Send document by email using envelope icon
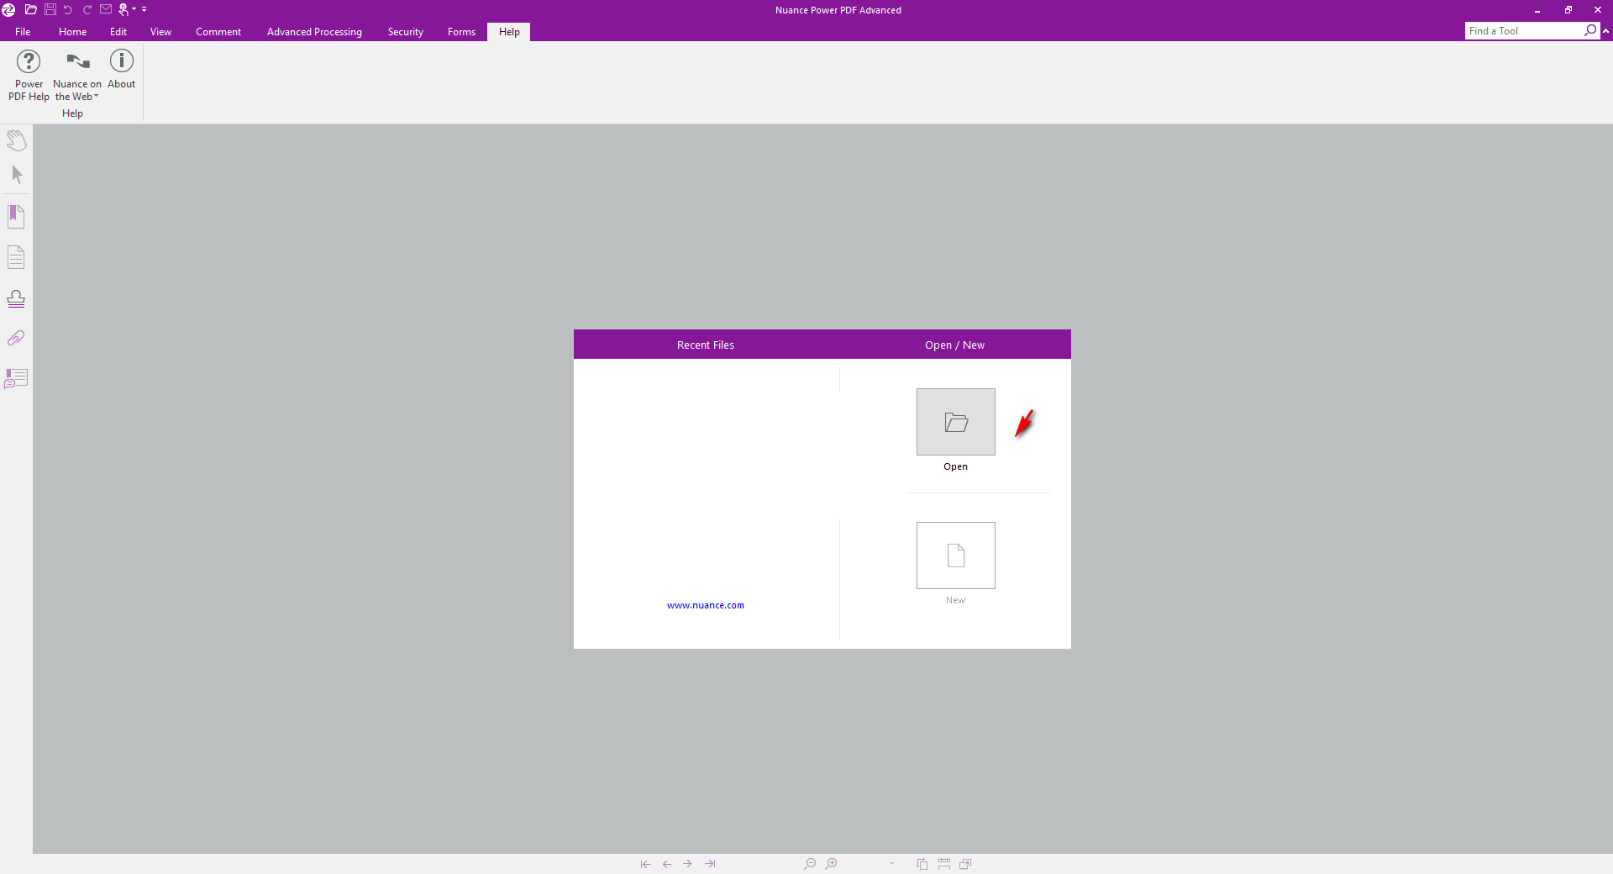This screenshot has height=874, width=1613. (106, 9)
